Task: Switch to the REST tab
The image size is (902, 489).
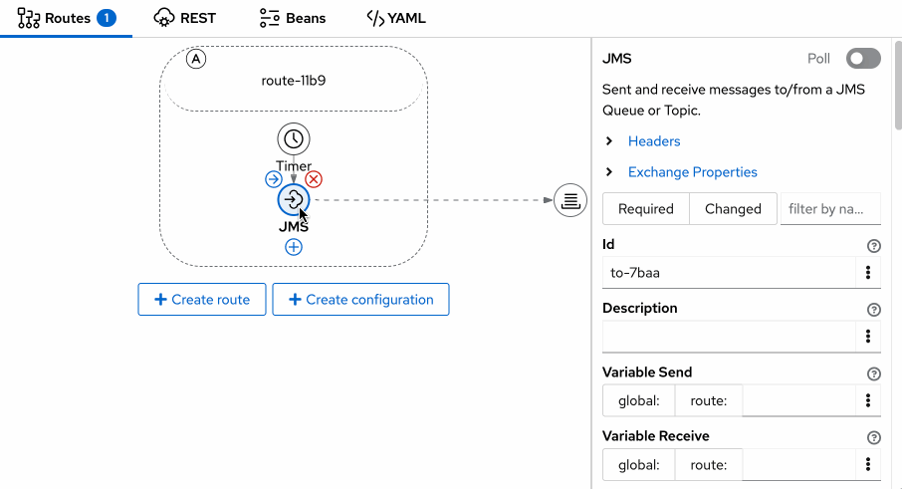Action: 185,18
